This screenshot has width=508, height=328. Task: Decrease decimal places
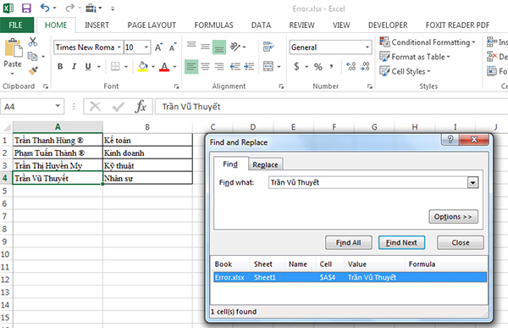tap(365, 67)
